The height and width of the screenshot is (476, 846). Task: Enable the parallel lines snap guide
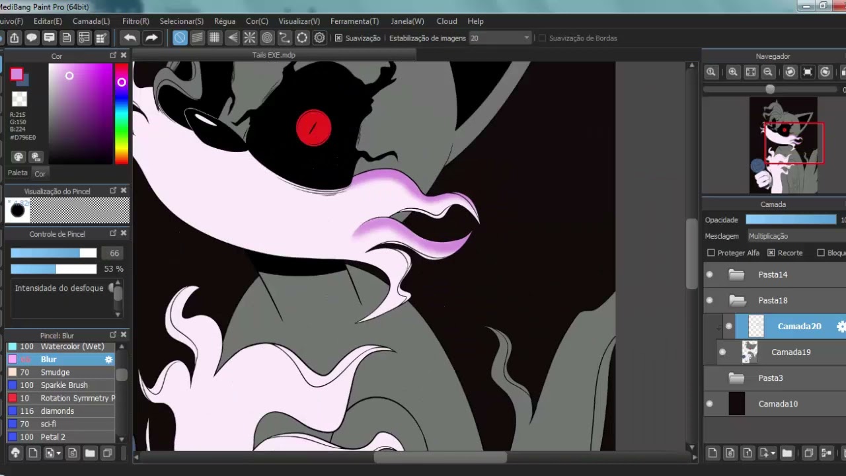[197, 38]
